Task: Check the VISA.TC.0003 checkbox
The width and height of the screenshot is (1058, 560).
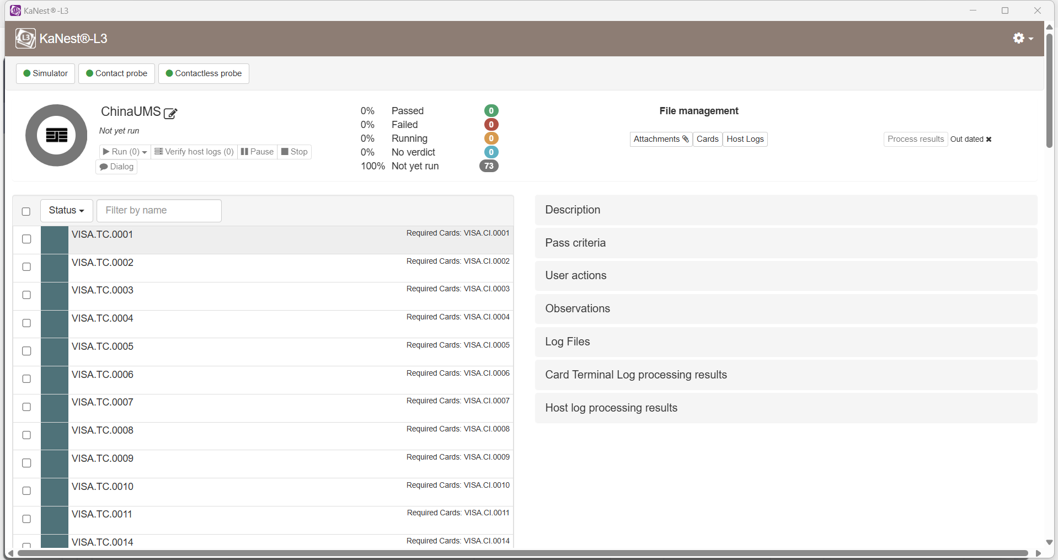Action: point(26,295)
